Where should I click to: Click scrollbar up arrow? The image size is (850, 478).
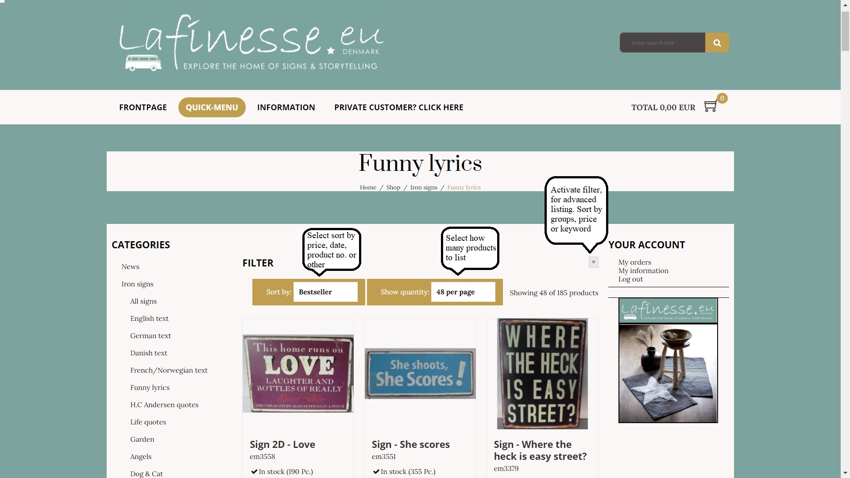[x=845, y=4]
